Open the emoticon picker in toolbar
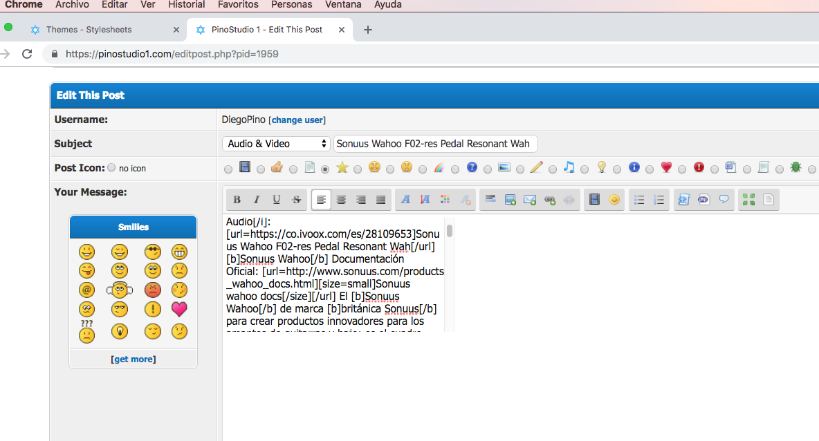The image size is (819, 441). pyautogui.click(x=614, y=199)
